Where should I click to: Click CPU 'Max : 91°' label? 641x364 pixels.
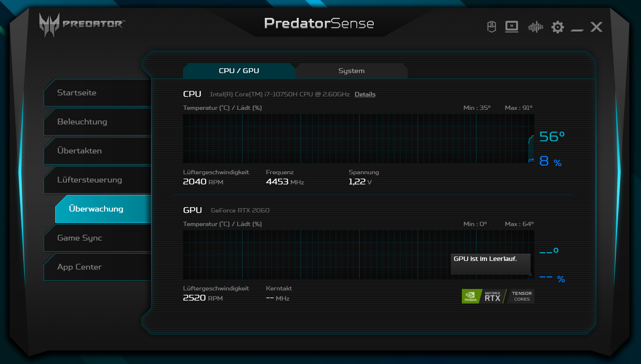(x=519, y=107)
